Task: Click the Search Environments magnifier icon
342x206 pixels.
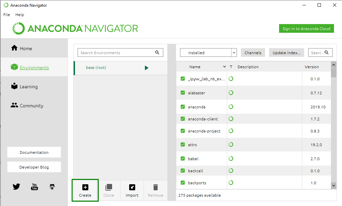Action: point(157,52)
